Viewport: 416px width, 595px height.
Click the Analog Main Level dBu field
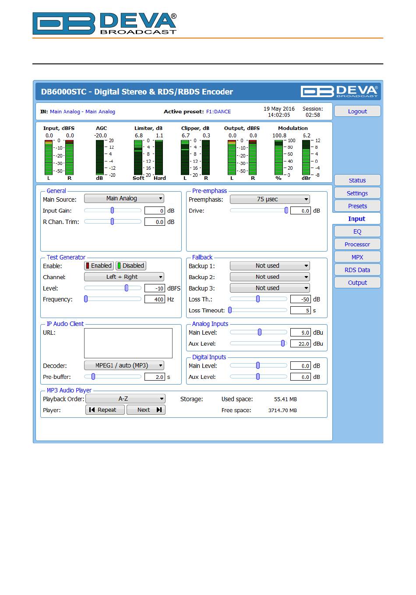coord(300,333)
